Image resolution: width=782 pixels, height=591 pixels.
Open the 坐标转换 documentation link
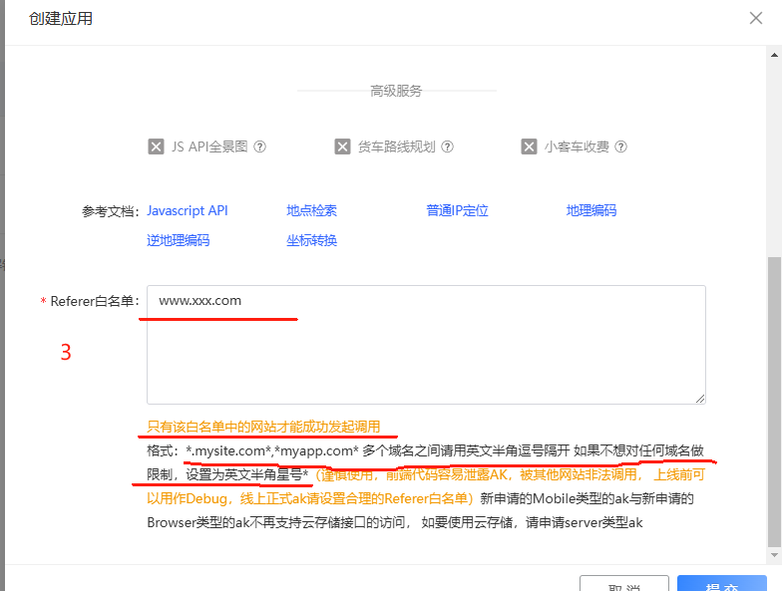pyautogui.click(x=311, y=240)
